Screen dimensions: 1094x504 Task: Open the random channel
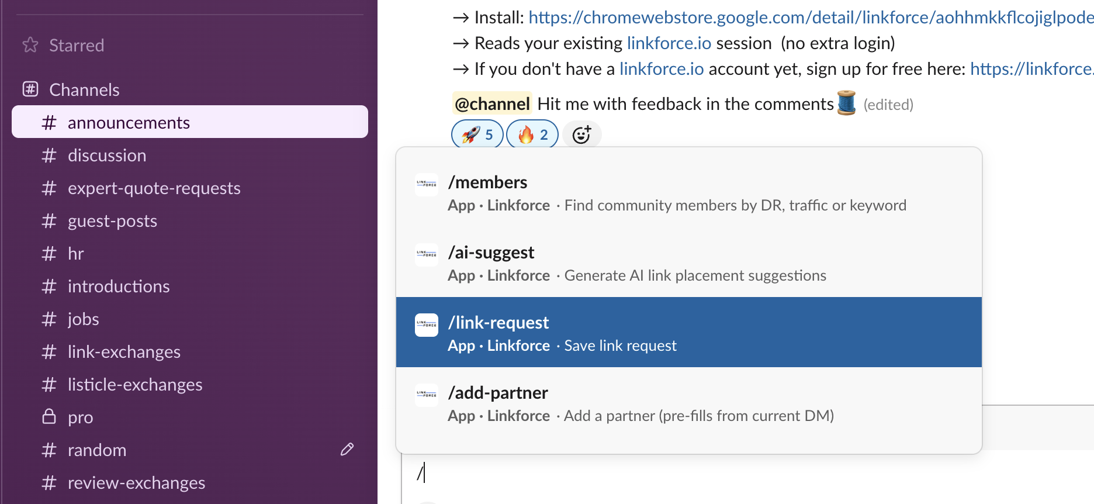[x=190, y=450]
